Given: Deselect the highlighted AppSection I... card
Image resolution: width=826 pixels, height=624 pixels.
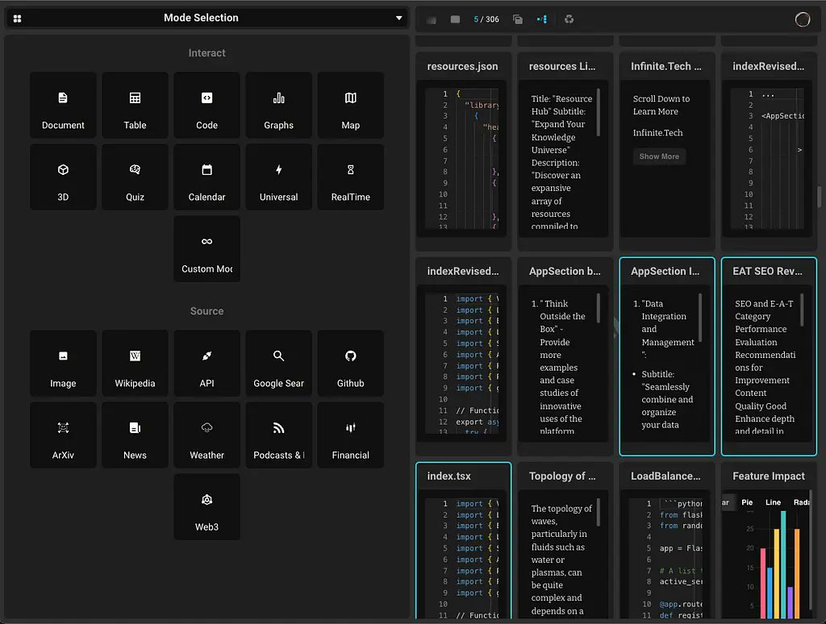Looking at the screenshot, I should 667,356.
